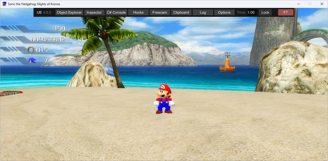Screen dimensions: 328x161
Task: Click the Time scale input field
Action: click(252, 12)
